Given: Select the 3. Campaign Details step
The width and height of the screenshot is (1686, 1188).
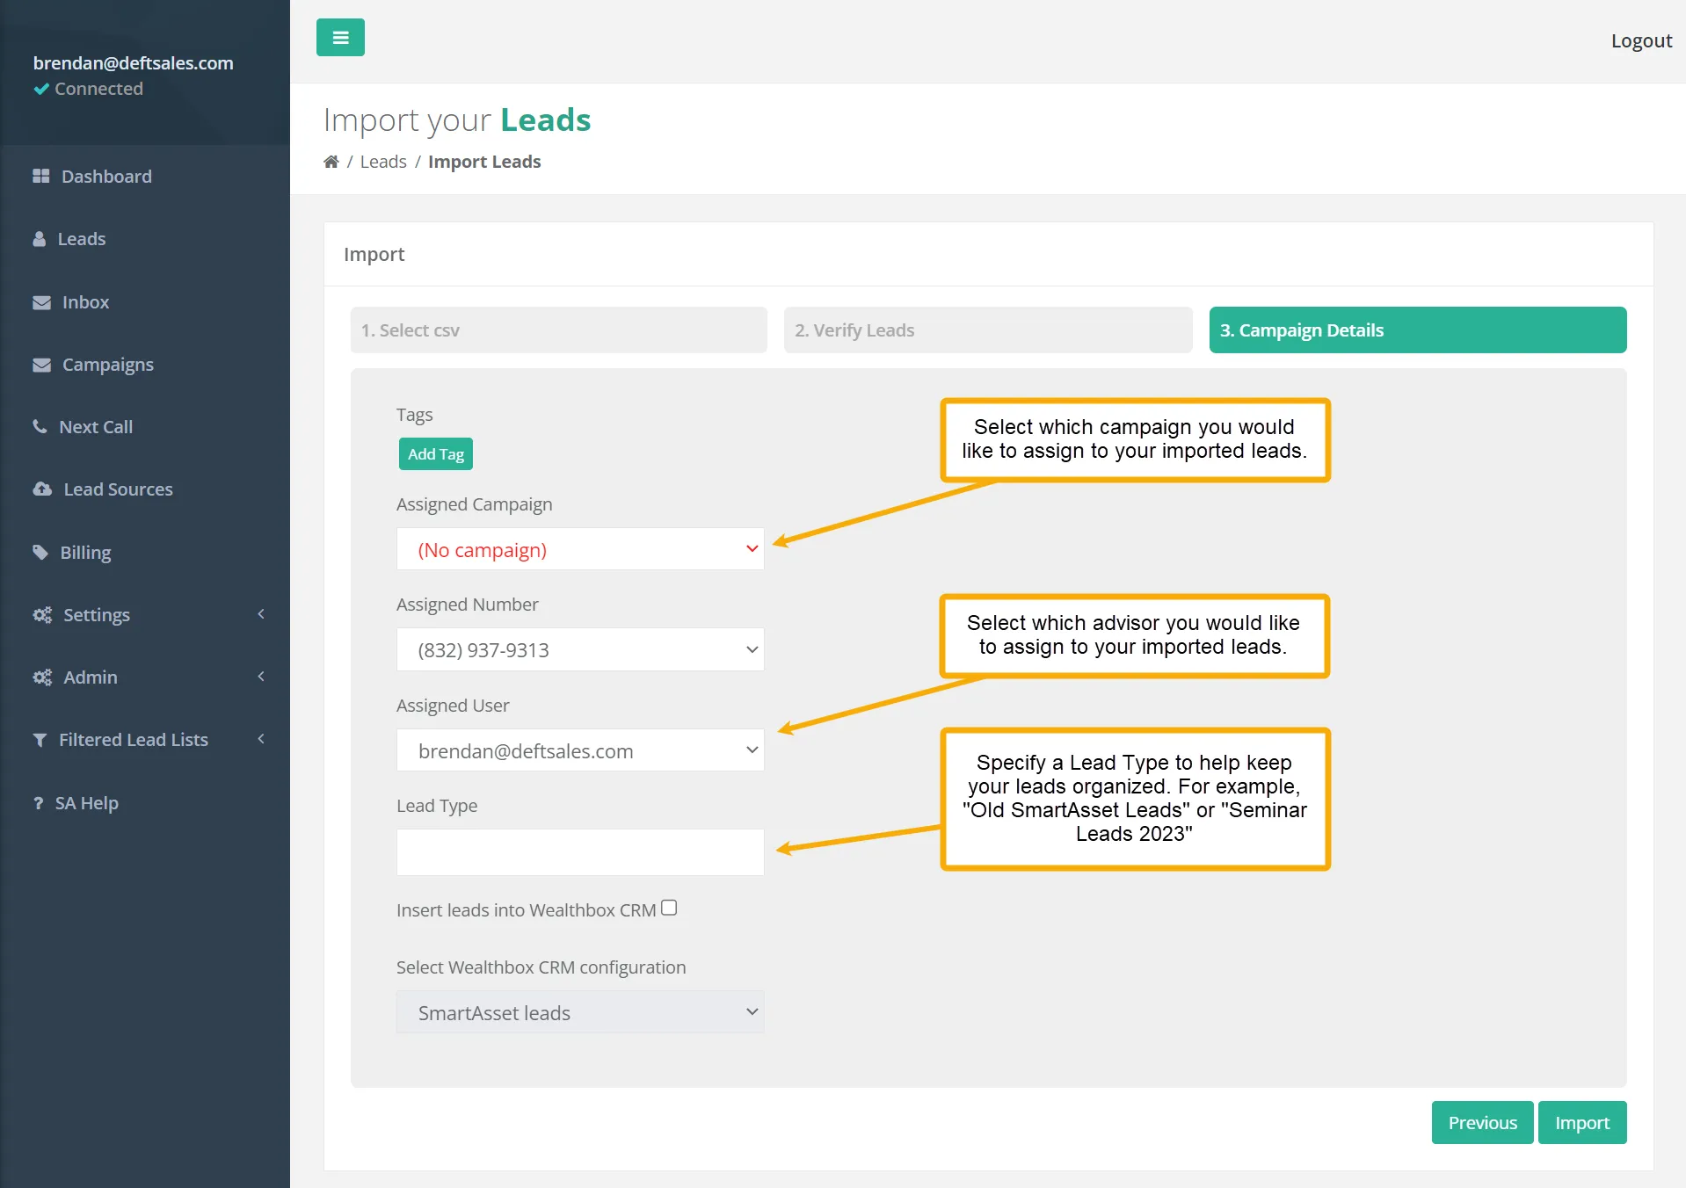Looking at the screenshot, I should point(1418,330).
